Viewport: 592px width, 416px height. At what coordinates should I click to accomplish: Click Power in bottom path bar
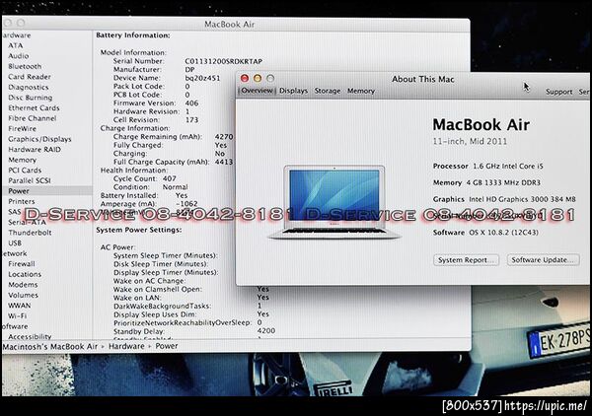(x=167, y=346)
